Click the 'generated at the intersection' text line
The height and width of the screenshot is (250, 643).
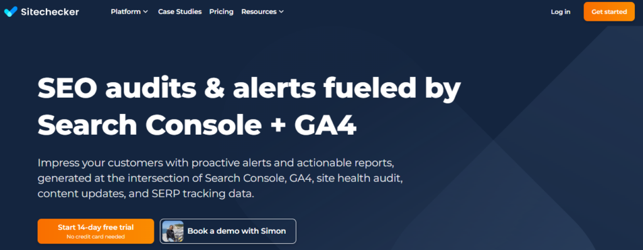coord(223,179)
